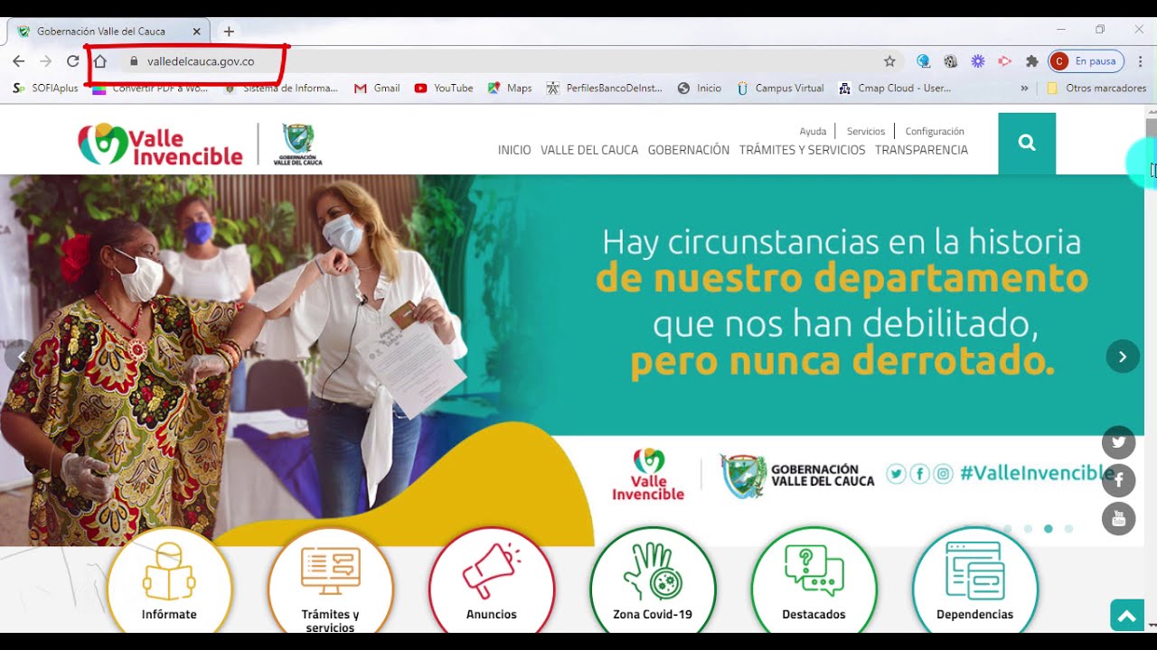The image size is (1157, 650).
Task: Go forward with the browser forward arrow
Action: [x=45, y=61]
